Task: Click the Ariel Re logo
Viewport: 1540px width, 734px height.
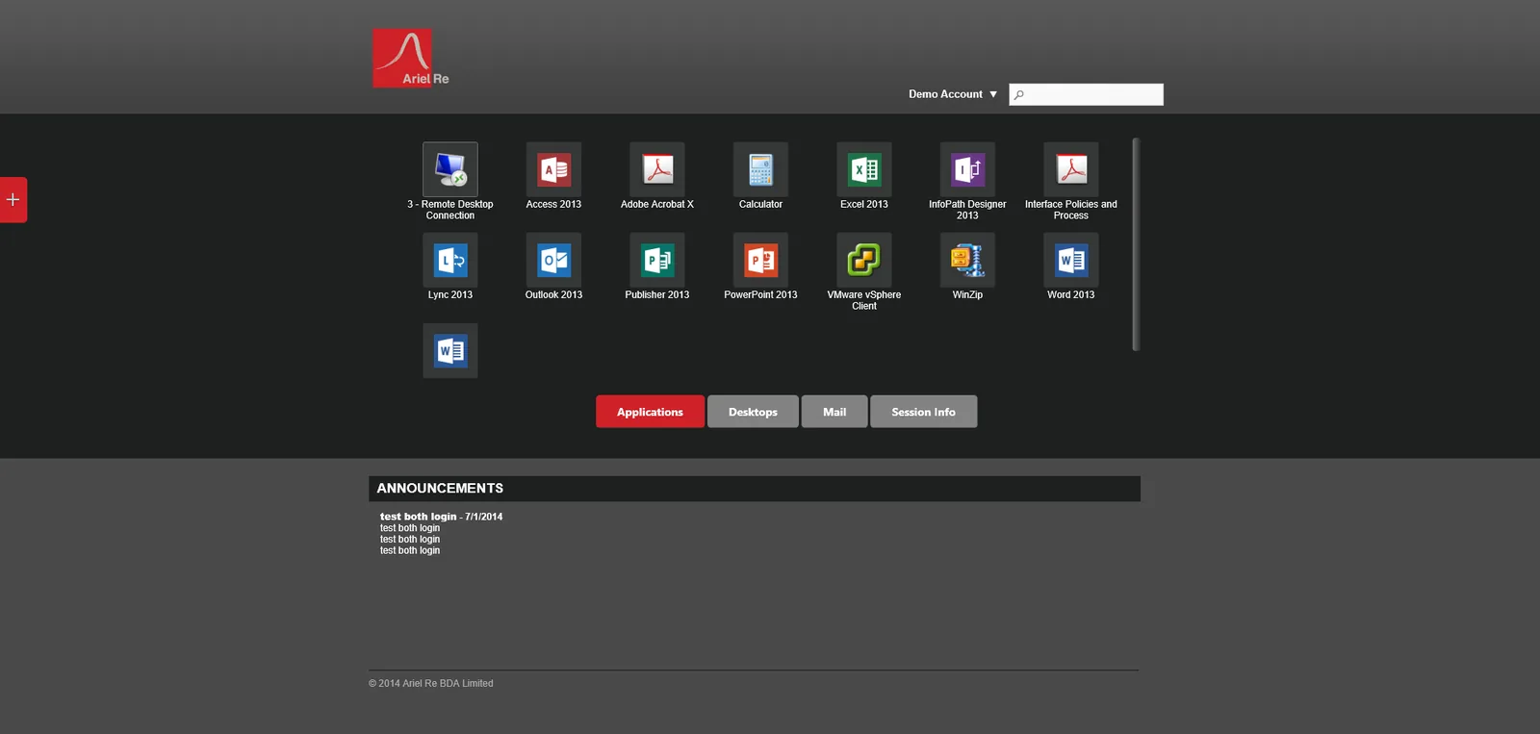Action: (x=411, y=59)
